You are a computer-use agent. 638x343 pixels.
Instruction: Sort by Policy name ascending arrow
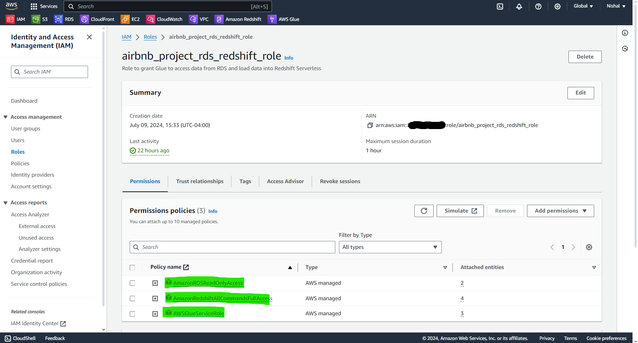pos(290,267)
